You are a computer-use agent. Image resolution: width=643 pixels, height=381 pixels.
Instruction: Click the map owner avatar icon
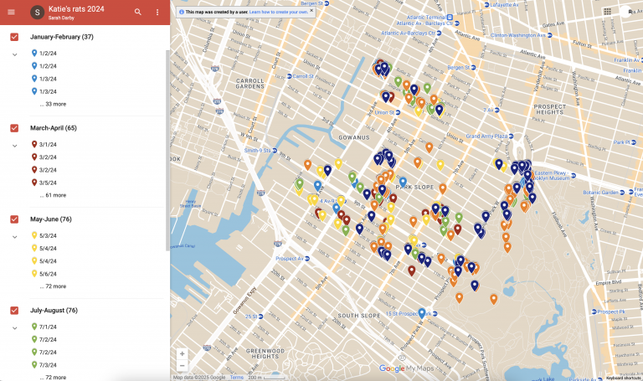(37, 13)
